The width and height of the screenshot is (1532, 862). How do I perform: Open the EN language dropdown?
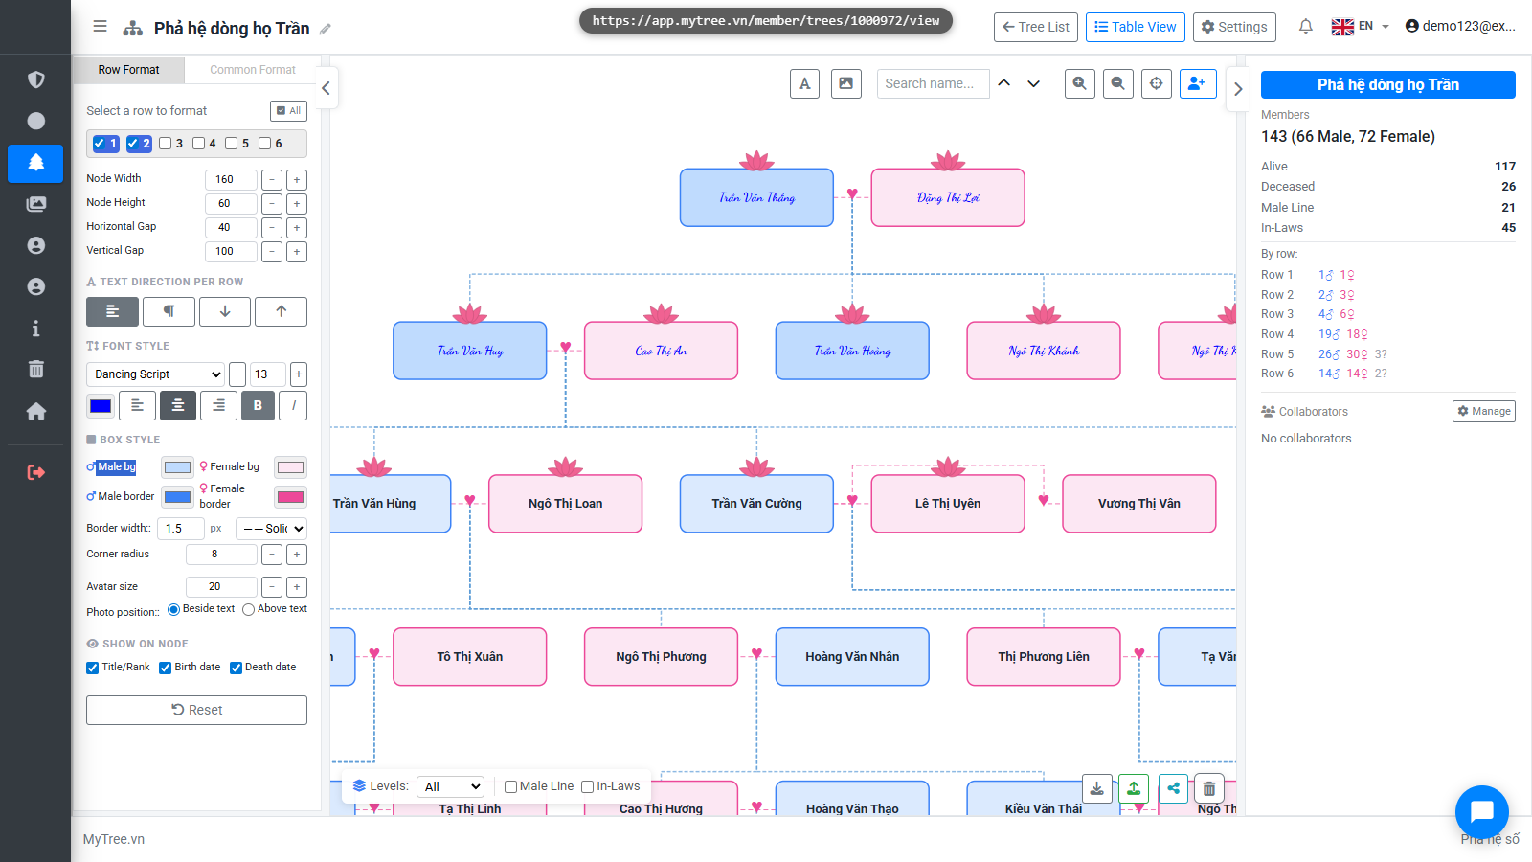1361,27
